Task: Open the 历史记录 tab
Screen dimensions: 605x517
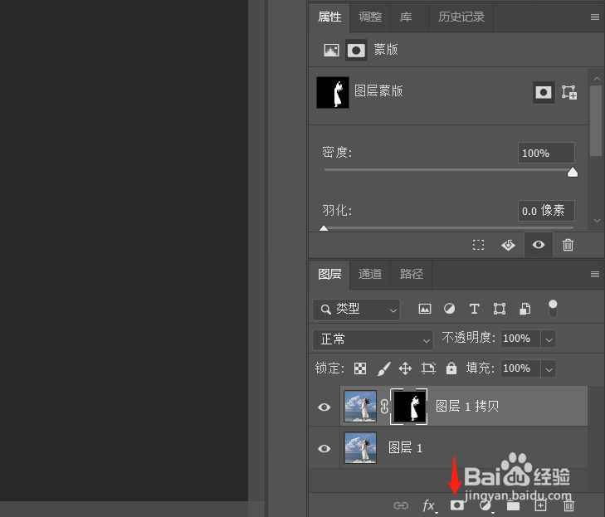Action: pos(461,17)
